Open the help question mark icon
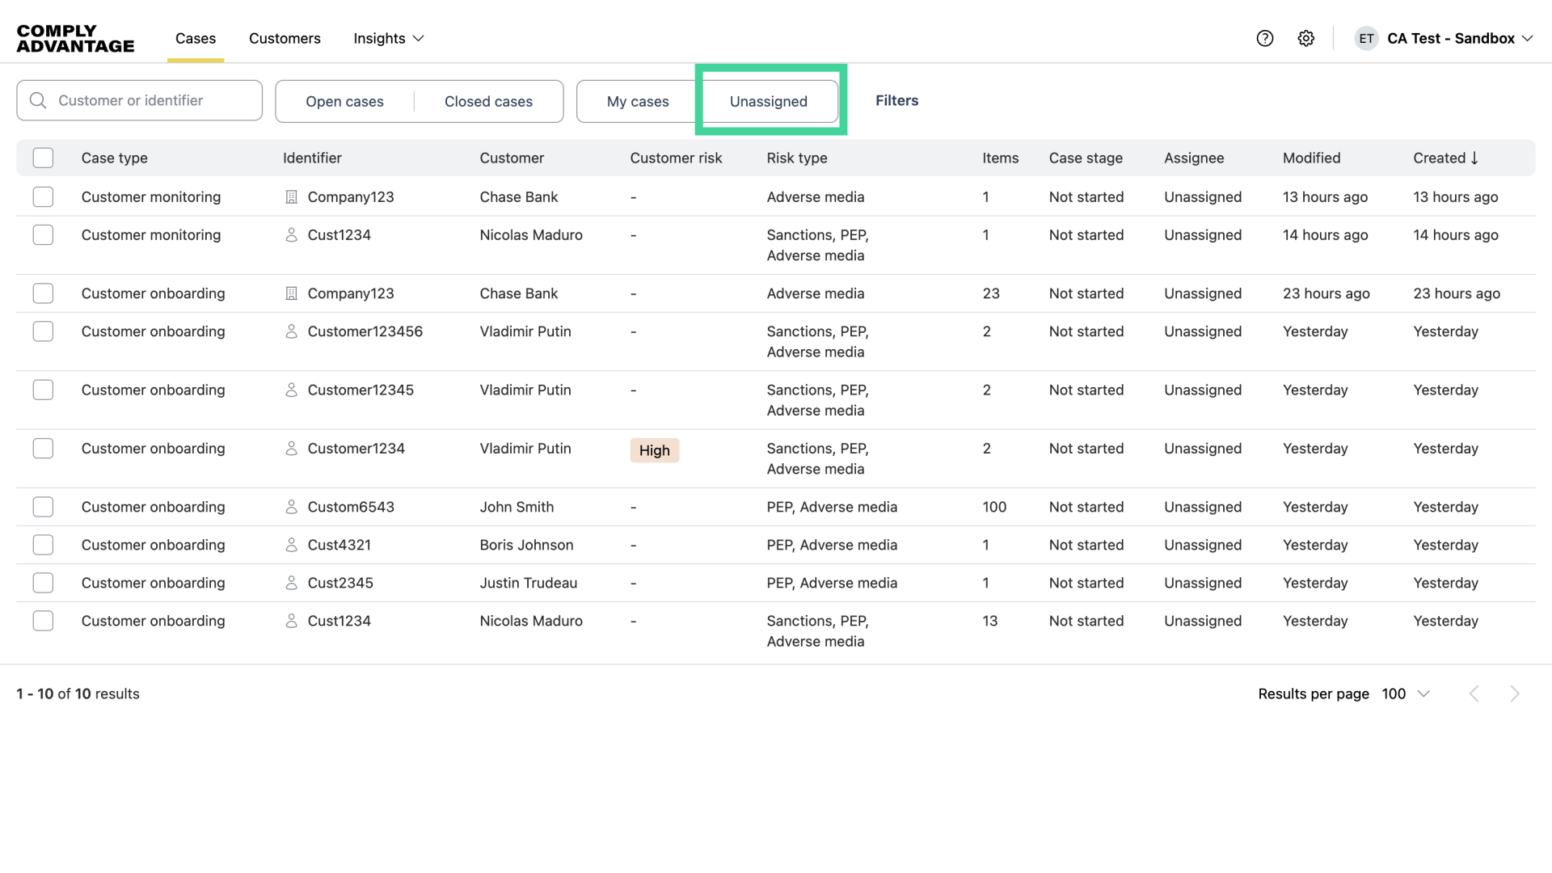The image size is (1552, 873). click(x=1265, y=38)
